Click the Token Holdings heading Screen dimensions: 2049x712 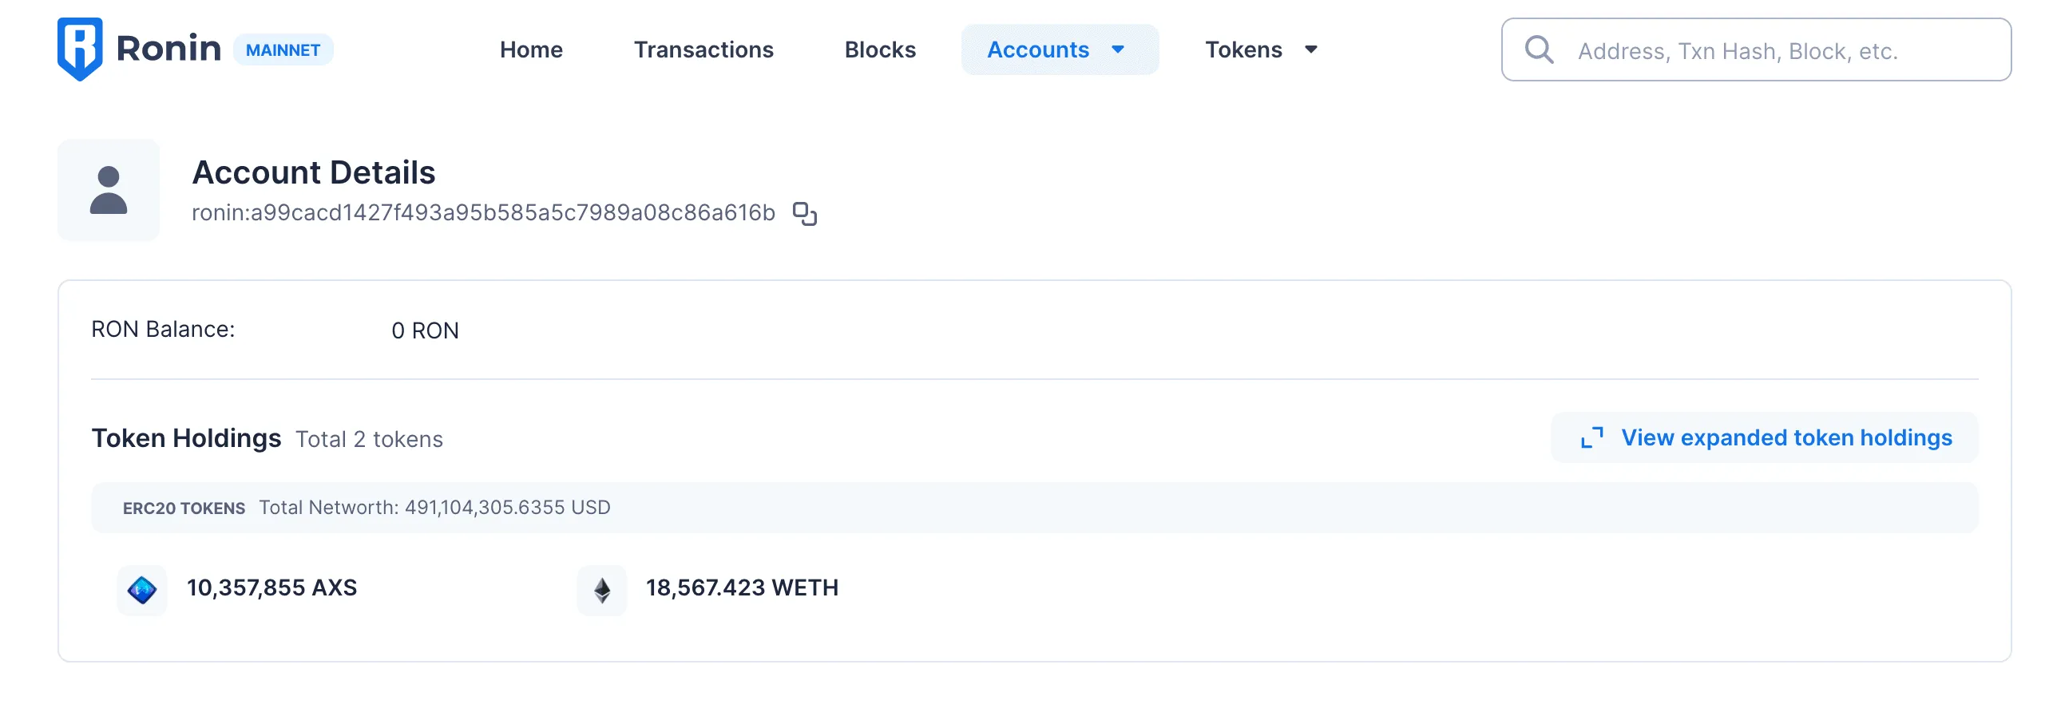(186, 438)
